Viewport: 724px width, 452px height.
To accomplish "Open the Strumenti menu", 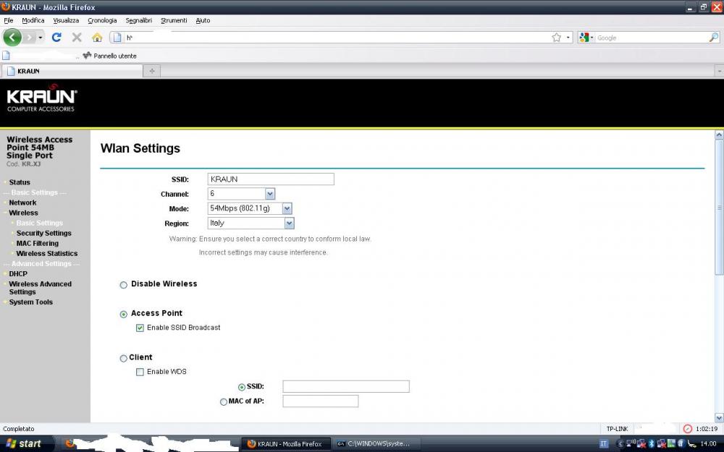I will pos(174,20).
